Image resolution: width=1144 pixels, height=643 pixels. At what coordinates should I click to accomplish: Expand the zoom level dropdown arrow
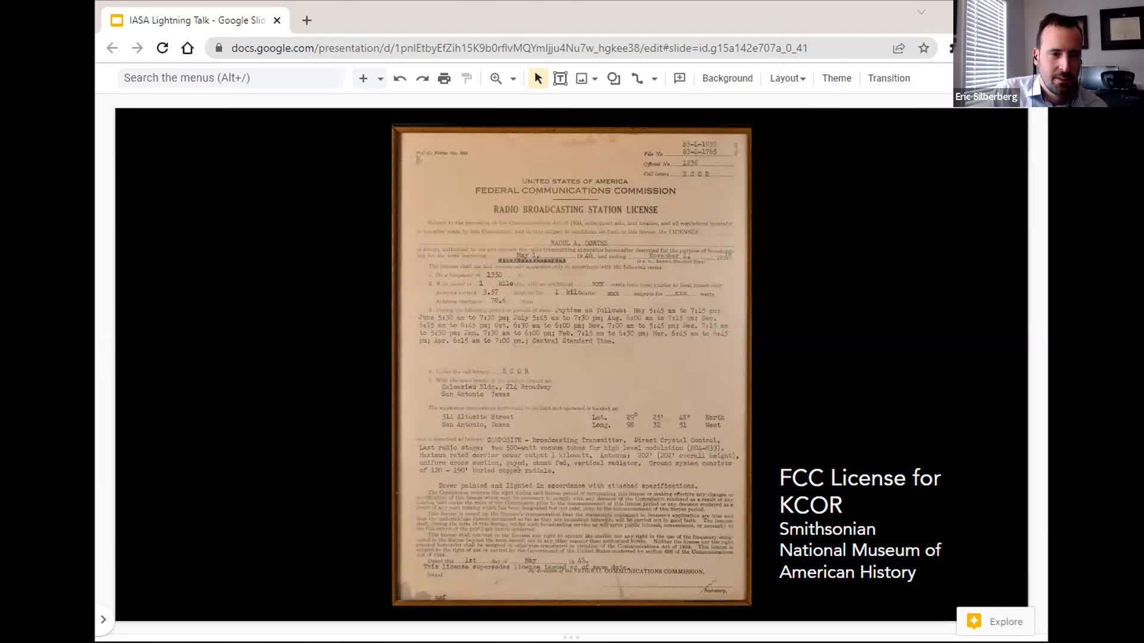(x=513, y=79)
